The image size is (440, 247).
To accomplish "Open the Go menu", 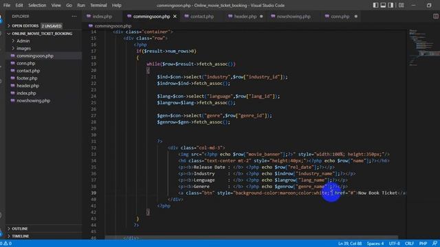I will [69, 5].
